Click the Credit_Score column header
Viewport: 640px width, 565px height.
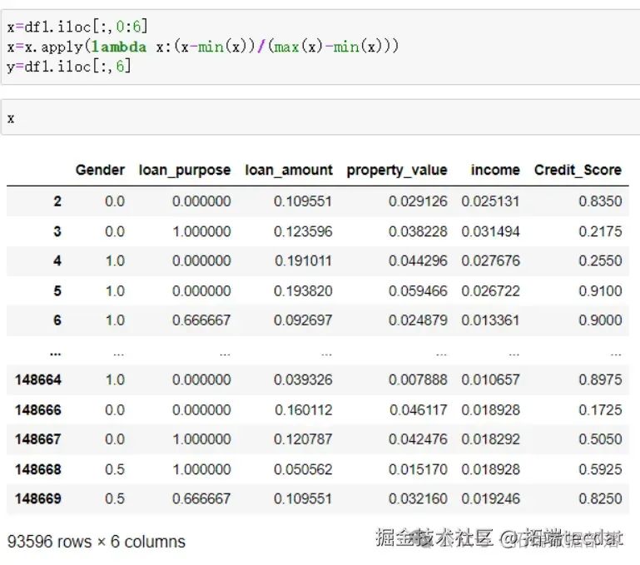(578, 170)
